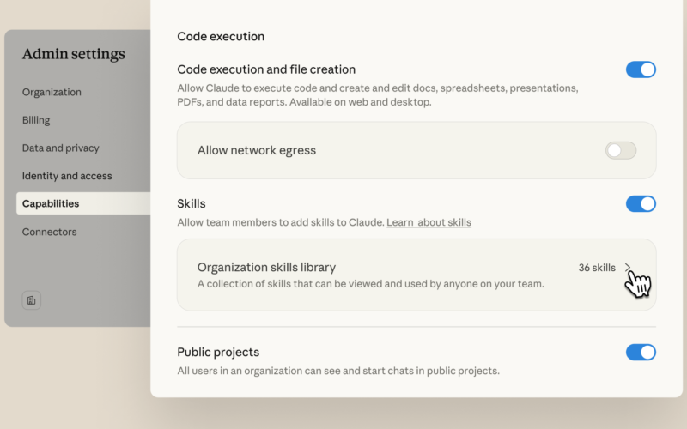687x429 pixels.
Task: Click the Allow network egress label
Action: click(257, 150)
